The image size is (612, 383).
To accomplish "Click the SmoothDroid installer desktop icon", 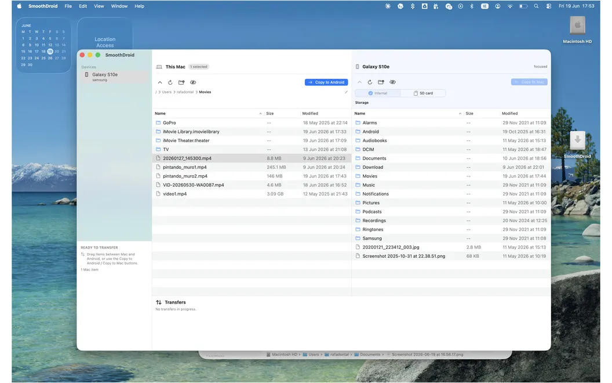I will pyautogui.click(x=577, y=145).
